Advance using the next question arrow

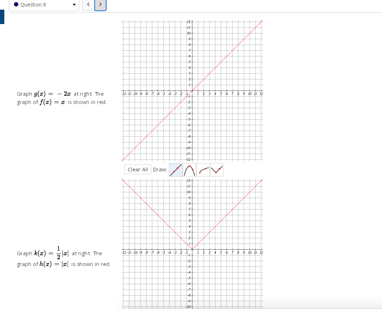(100, 5)
